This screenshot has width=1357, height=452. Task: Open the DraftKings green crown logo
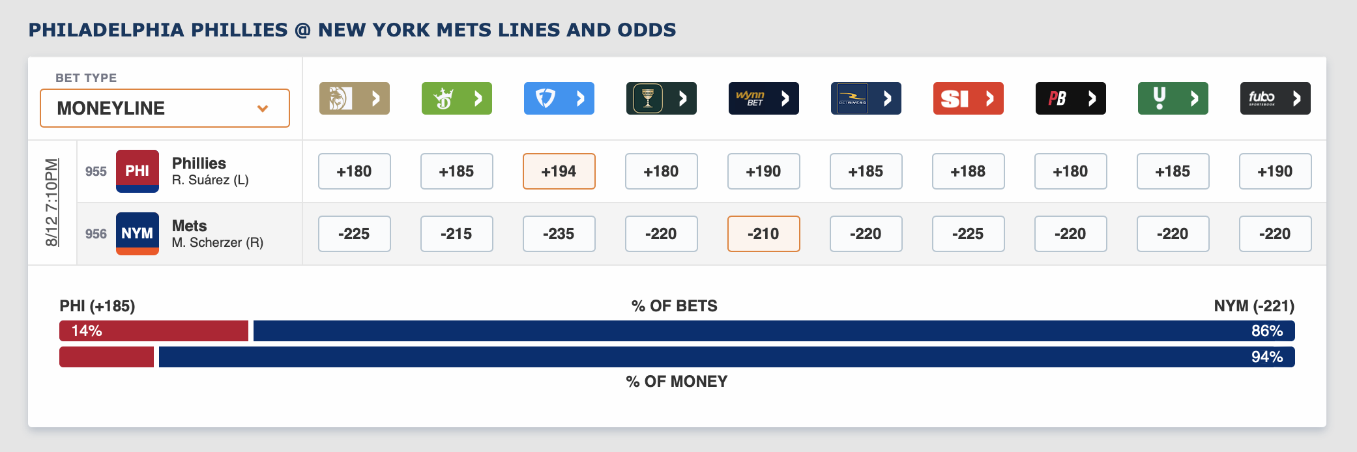tap(456, 98)
